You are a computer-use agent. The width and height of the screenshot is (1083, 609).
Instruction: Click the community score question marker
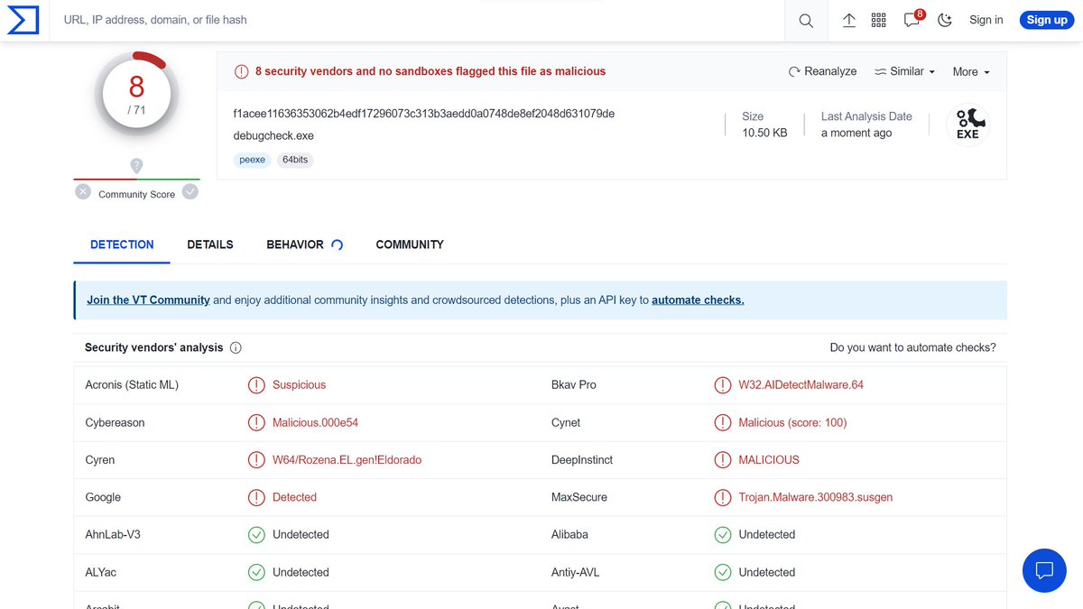click(x=136, y=166)
